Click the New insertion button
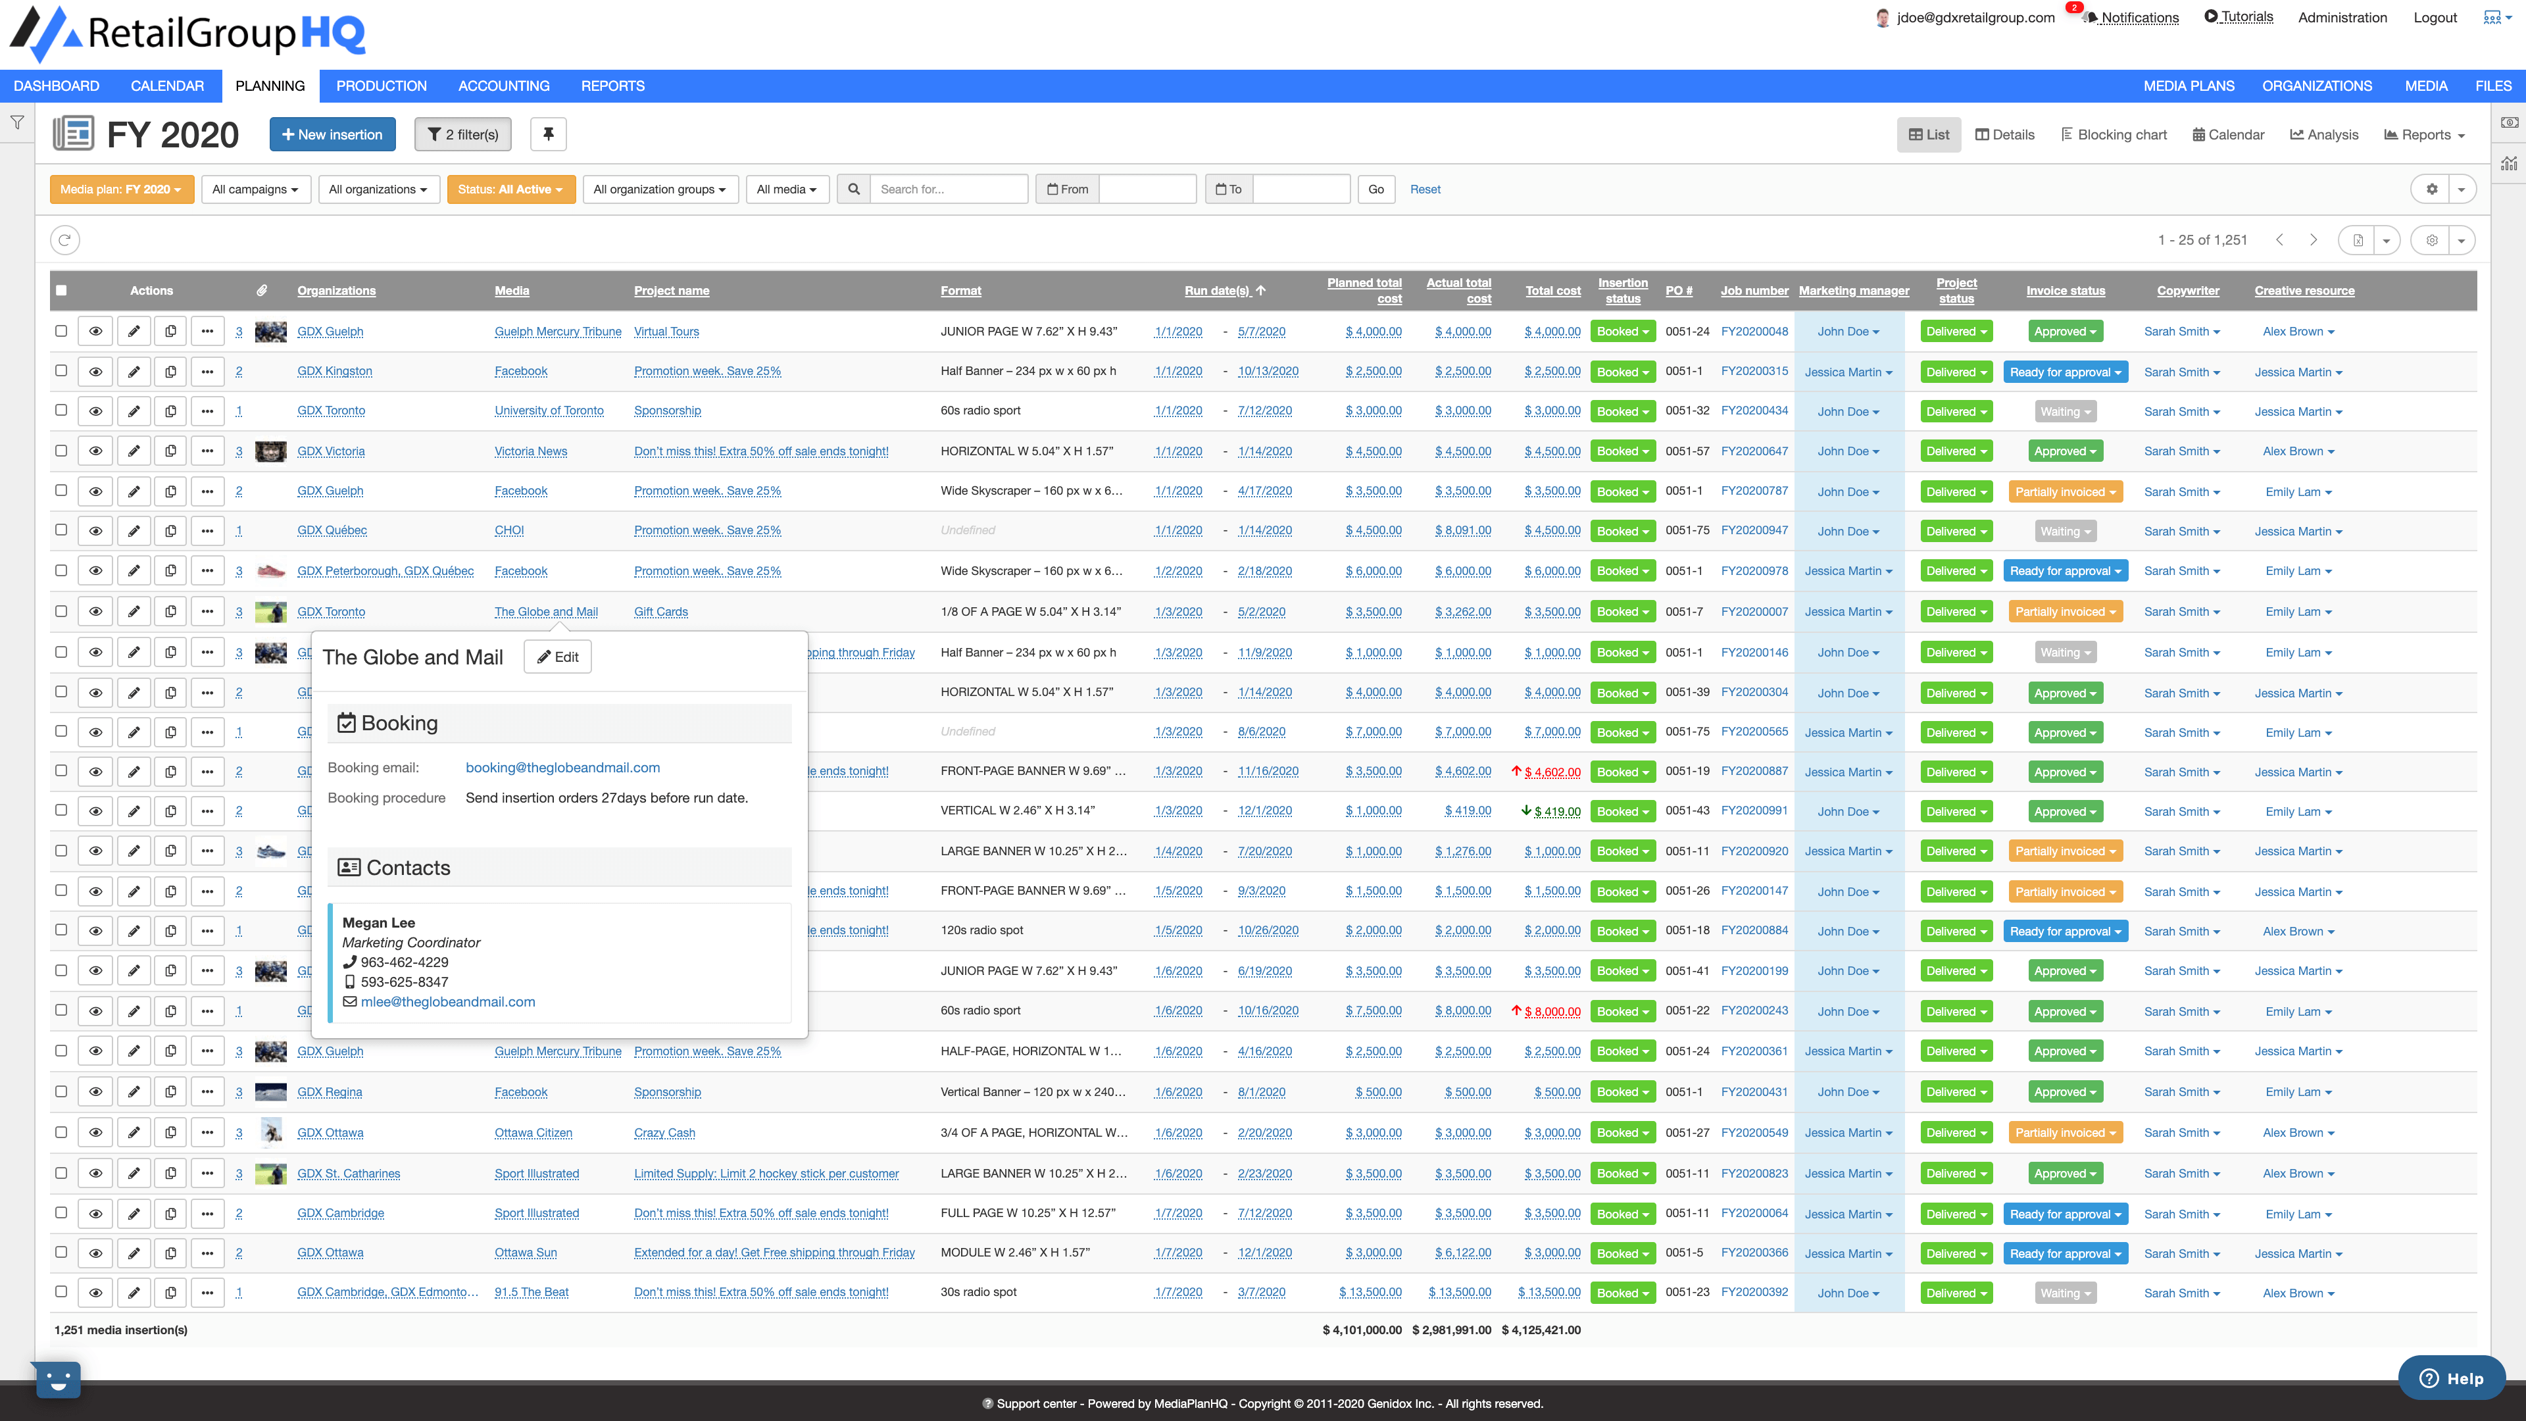Screen dimensions: 2526x1421 click(x=332, y=134)
